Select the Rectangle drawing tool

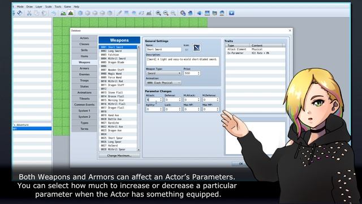click(127, 13)
